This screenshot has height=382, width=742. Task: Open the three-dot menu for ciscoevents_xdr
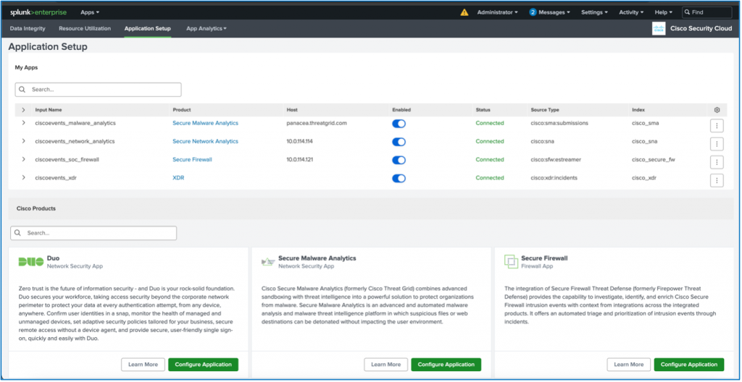[717, 180]
